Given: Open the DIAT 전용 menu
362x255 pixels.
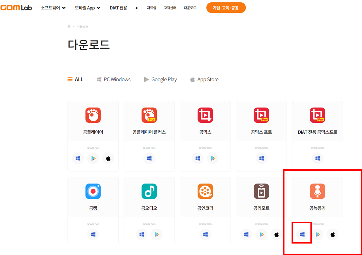Looking at the screenshot, I should 118,8.
